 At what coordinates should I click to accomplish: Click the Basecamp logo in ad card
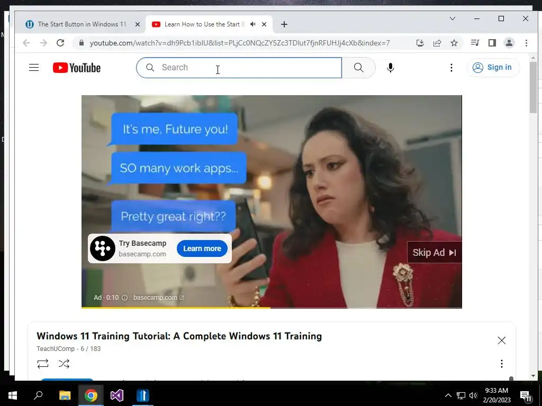tap(103, 248)
